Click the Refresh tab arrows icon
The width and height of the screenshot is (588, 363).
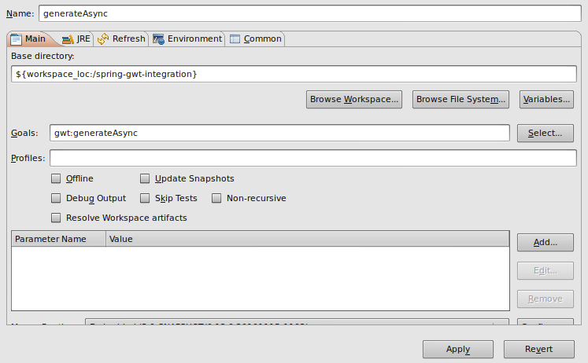(x=103, y=39)
